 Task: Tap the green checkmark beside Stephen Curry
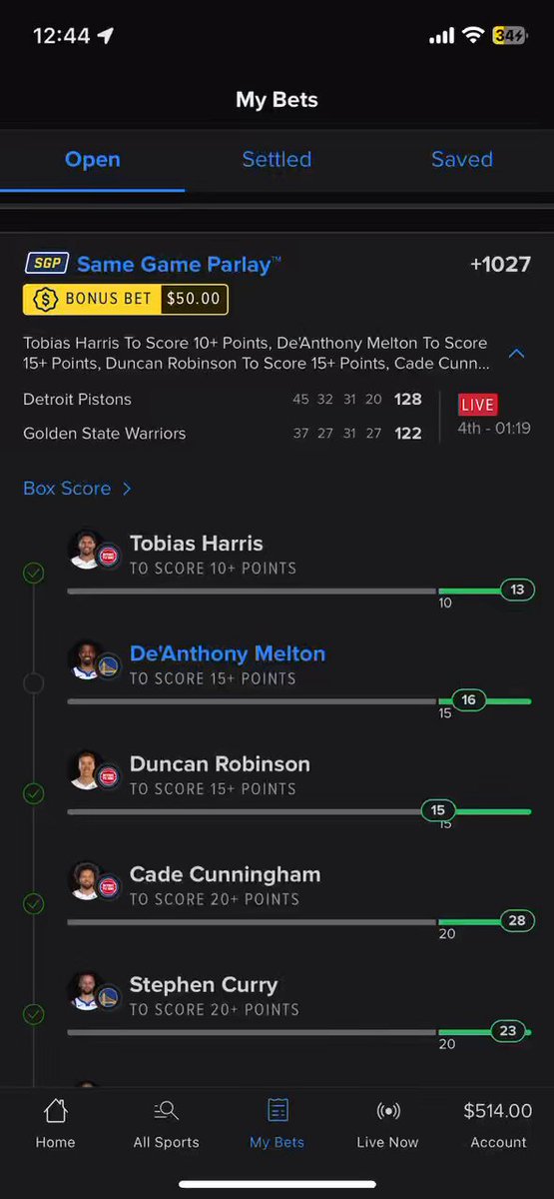[x=33, y=1014]
